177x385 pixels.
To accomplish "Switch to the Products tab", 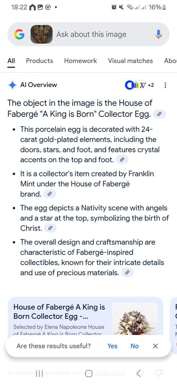I will pyautogui.click(x=39, y=61).
